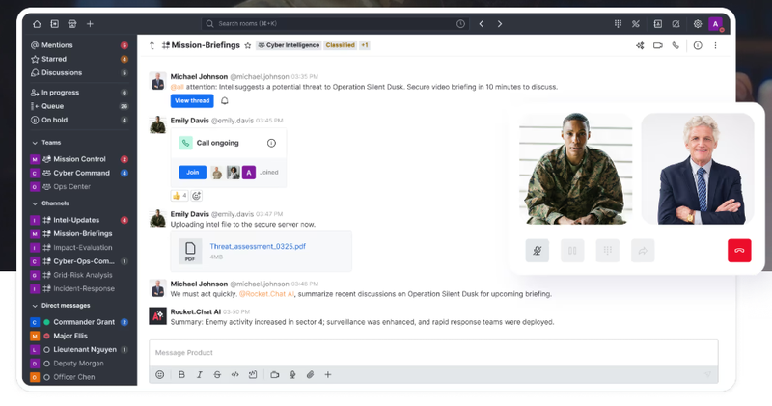
Task: Join the ongoing call
Action: click(x=191, y=172)
